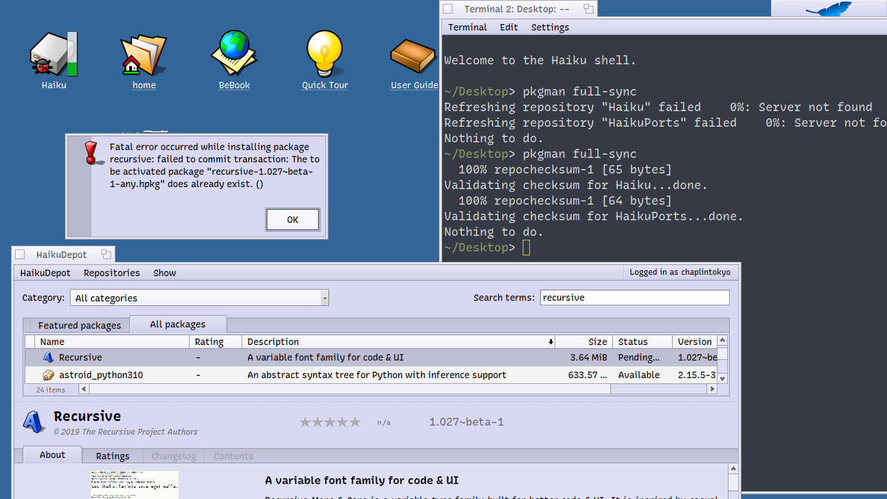Click the astroid_python310 package icon
This screenshot has height=499, width=887.
(48, 375)
